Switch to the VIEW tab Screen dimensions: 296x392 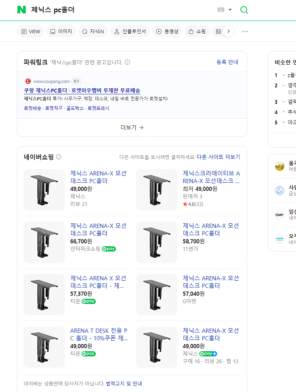point(31,31)
